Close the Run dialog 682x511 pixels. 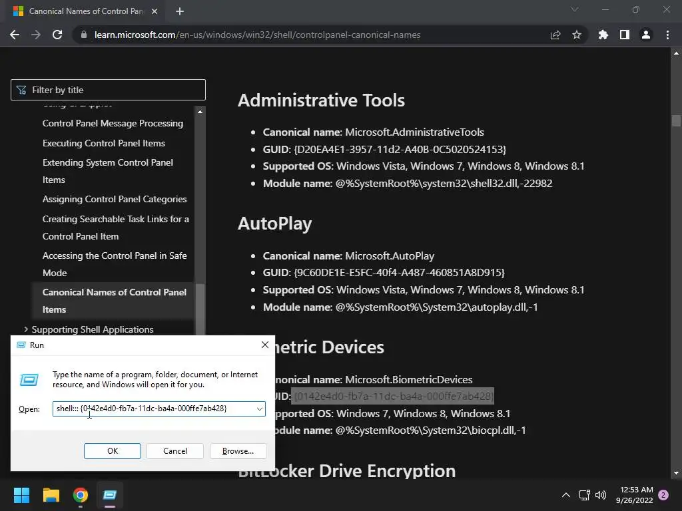point(265,345)
